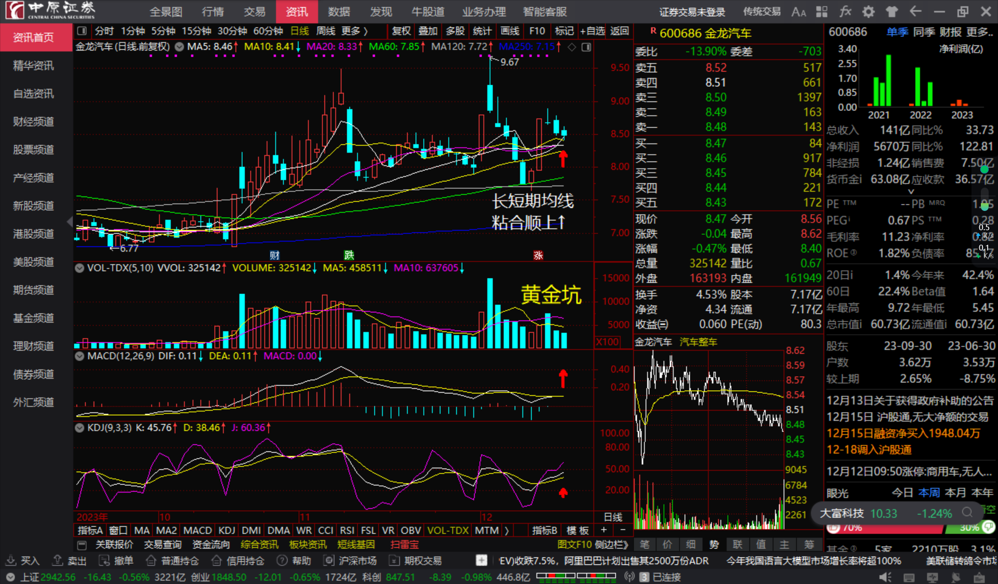Click the briefcase icon in status bar
The image size is (998, 584).
point(979,577)
